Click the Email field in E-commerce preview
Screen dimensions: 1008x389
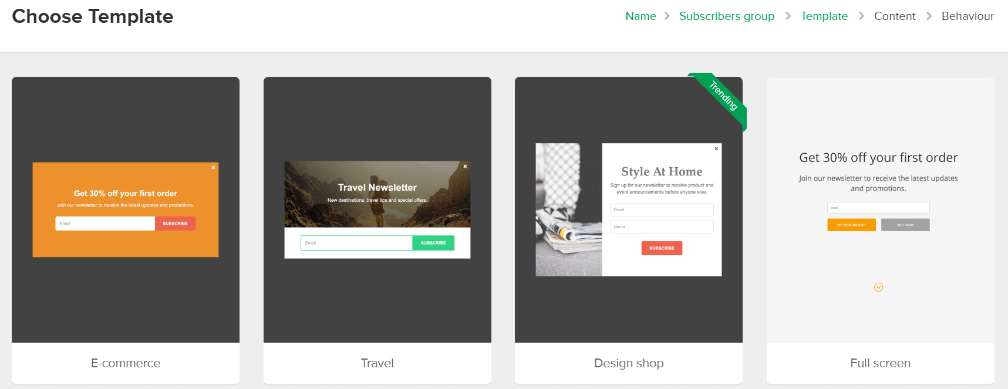(105, 224)
